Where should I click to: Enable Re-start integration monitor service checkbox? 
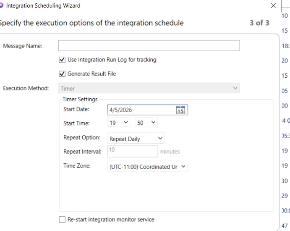(63, 220)
